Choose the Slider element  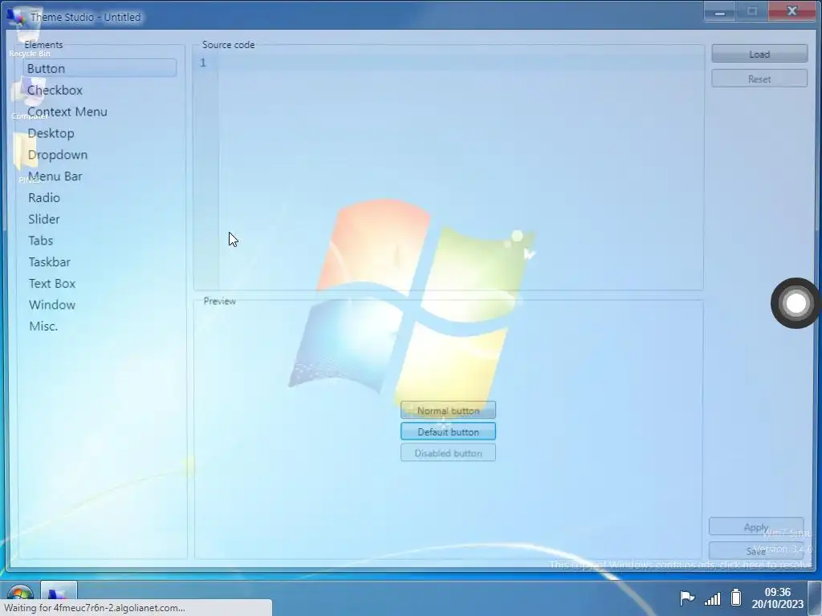[44, 219]
